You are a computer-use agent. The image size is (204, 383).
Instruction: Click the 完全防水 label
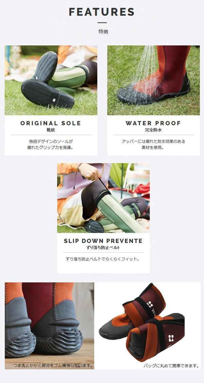coord(153,130)
